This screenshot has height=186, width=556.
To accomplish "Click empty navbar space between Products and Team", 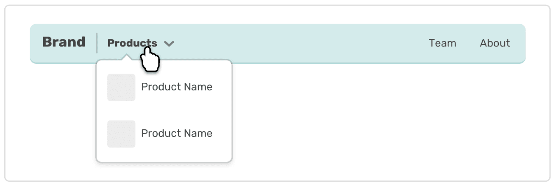I will click(297, 43).
